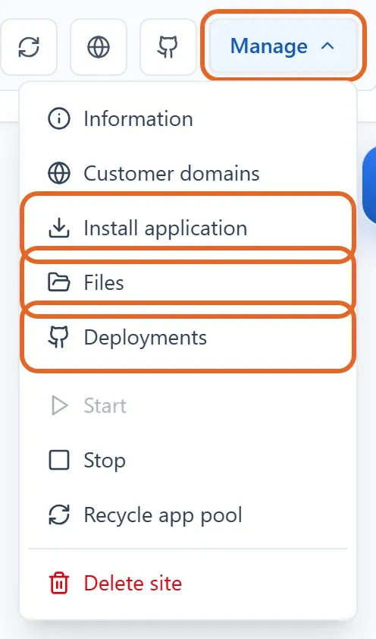Click the GitHub toolbar button
376x639 pixels.
[x=168, y=47]
